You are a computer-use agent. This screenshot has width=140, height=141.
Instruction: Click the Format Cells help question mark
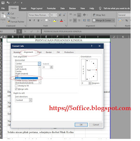click(91, 46)
